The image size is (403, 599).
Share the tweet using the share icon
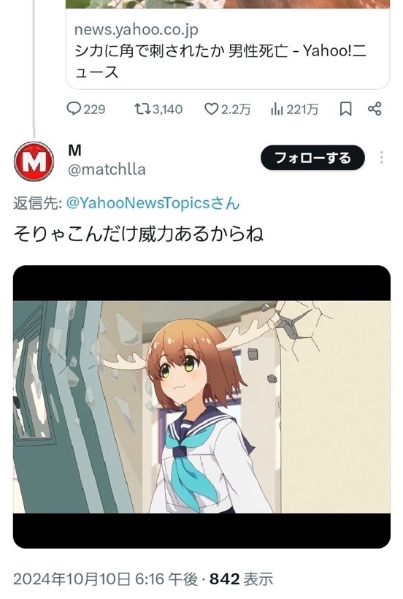pos(375,109)
